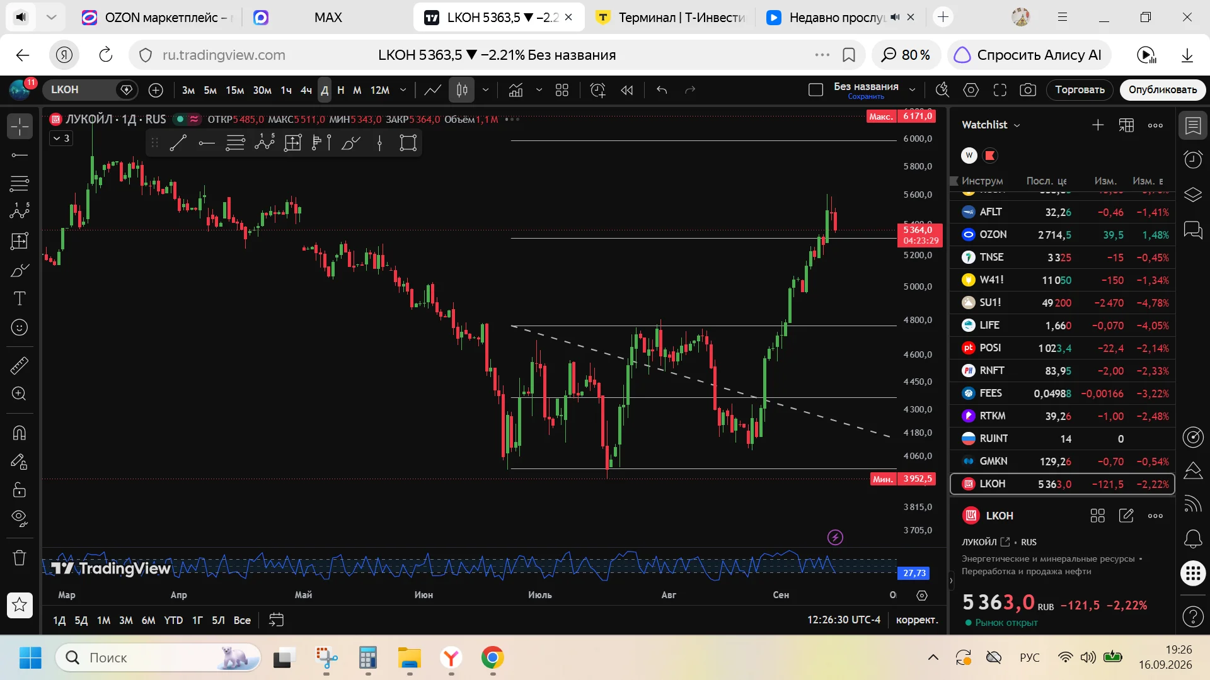Screen dimensions: 1210x680
Task: Start bar replay mode
Action: [627, 90]
